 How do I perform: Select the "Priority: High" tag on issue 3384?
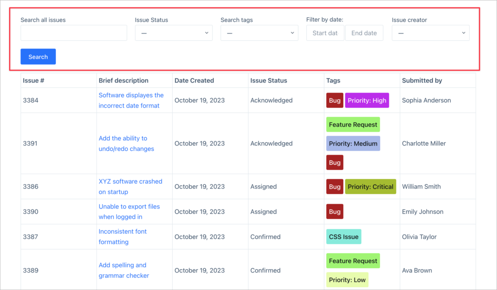click(x=367, y=100)
